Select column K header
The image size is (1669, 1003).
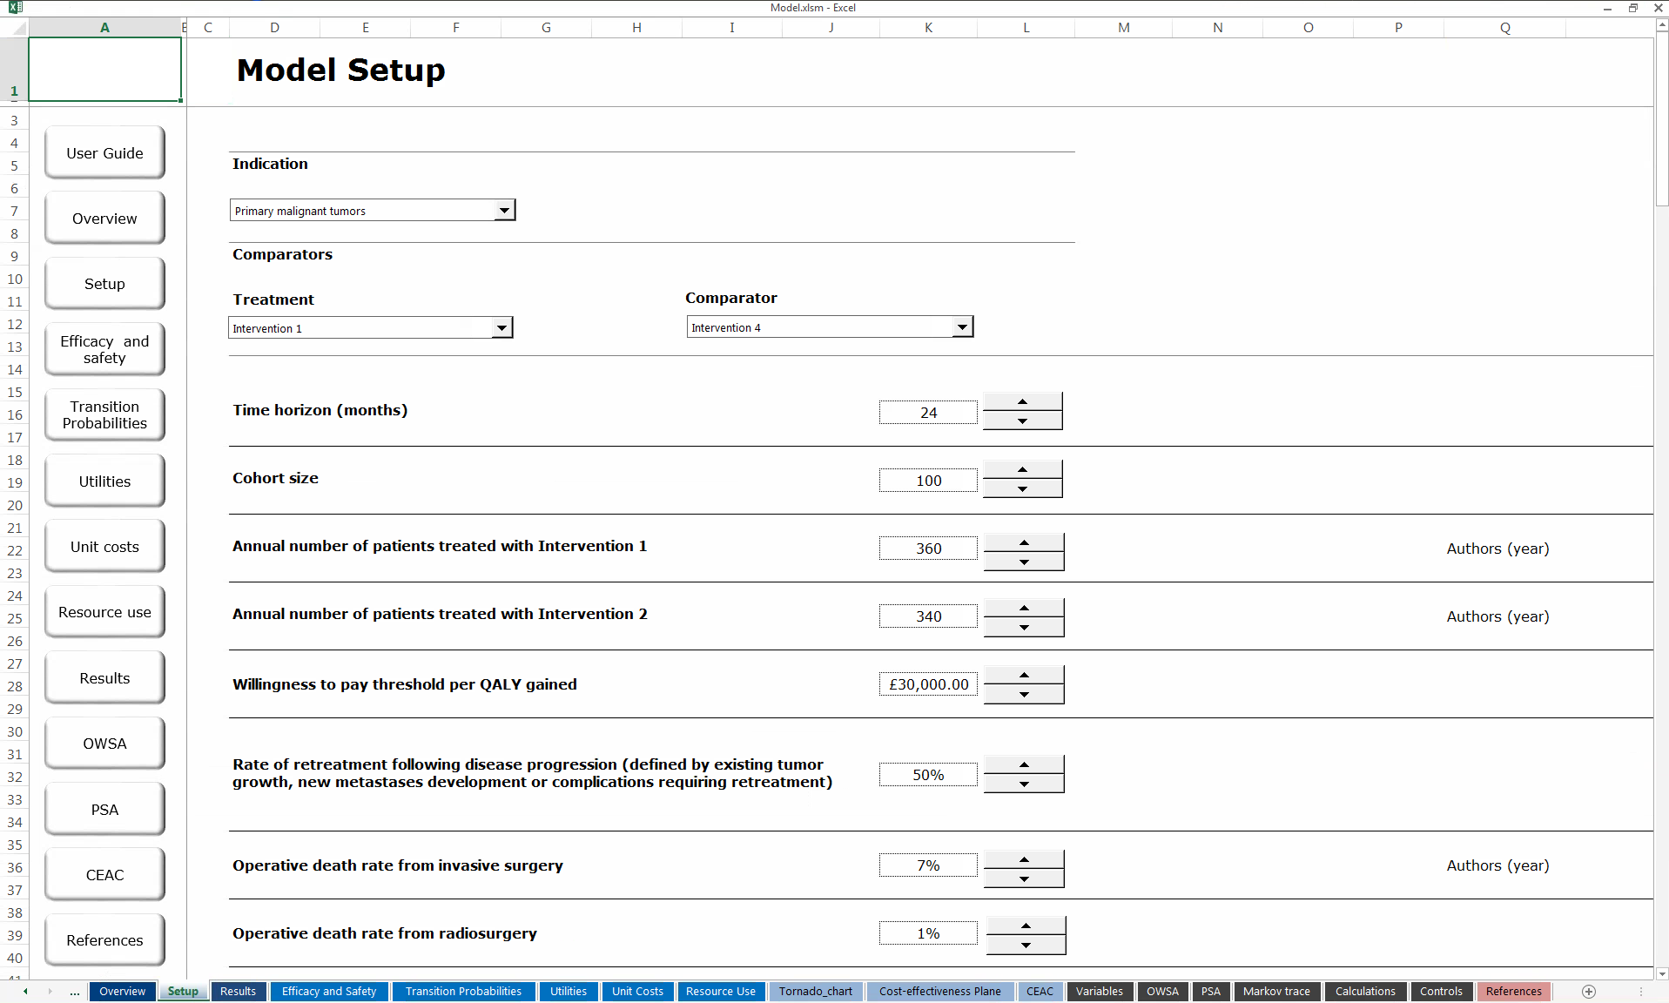click(927, 27)
